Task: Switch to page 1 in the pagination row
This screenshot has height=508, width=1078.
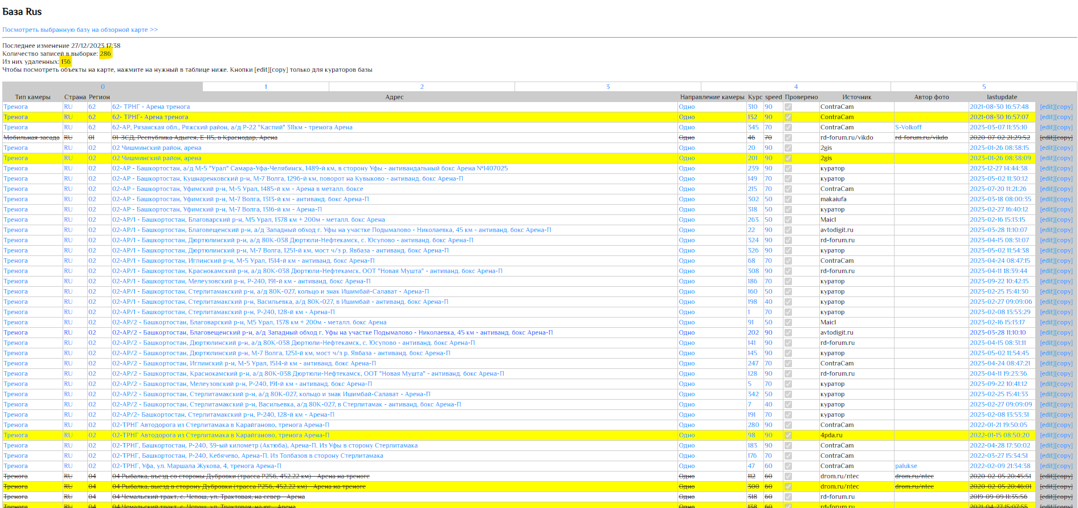Action: point(266,87)
